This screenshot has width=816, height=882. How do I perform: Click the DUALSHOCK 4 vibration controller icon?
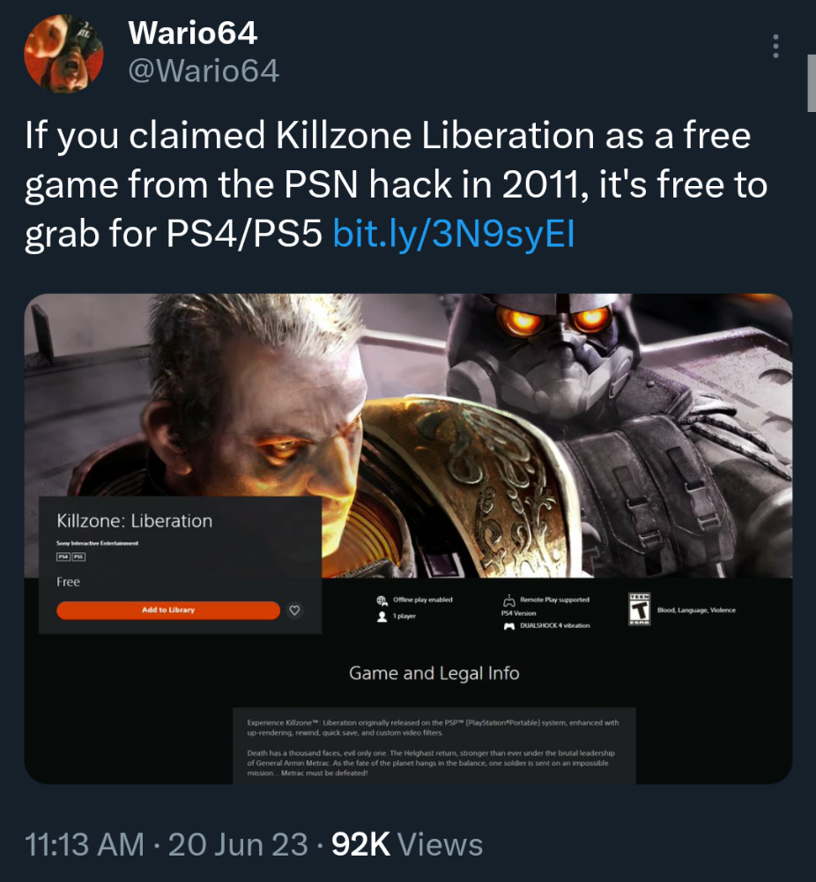(x=509, y=626)
